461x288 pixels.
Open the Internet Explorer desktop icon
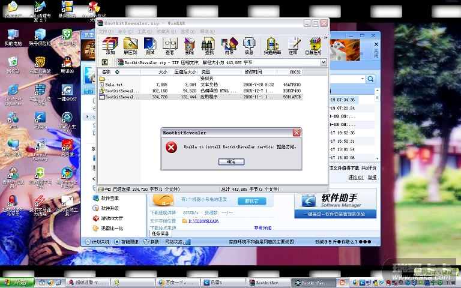tap(13, 95)
